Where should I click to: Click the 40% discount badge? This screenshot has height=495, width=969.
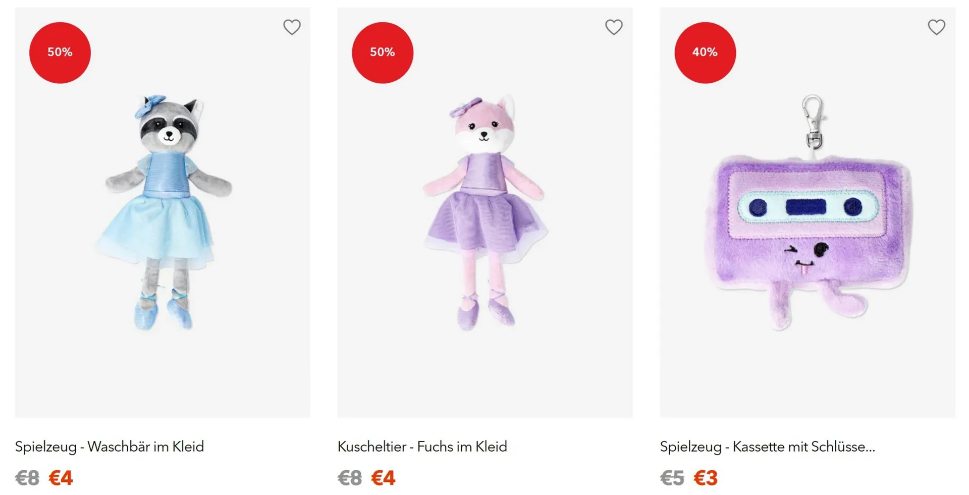[705, 52]
